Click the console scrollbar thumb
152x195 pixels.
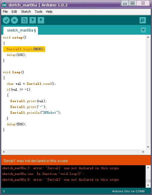(x=148, y=181)
